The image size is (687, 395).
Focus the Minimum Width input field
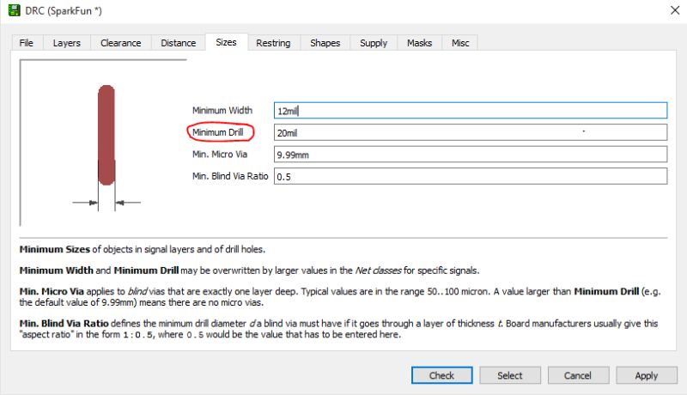tap(471, 111)
